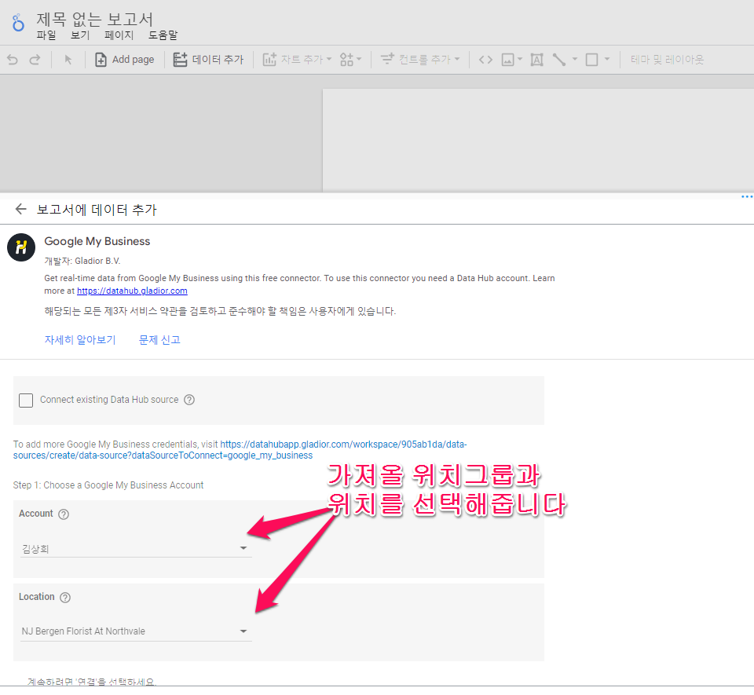Click the back arrow on the data panel

pos(20,209)
